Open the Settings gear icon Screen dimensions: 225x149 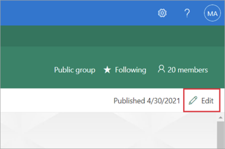click(162, 13)
